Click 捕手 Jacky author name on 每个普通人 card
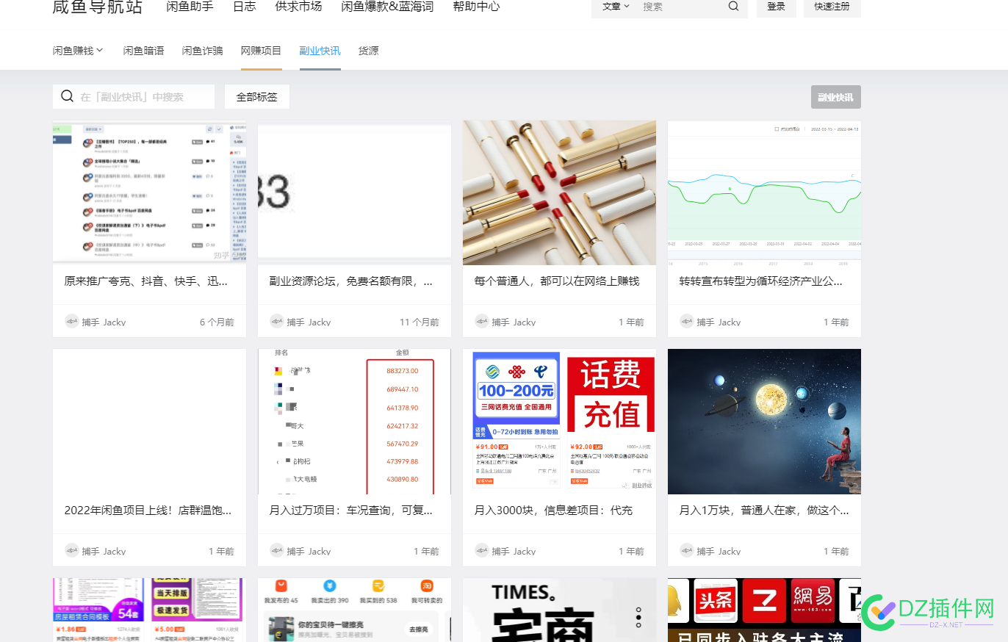Viewport: 1008px width, 642px height. pos(514,322)
